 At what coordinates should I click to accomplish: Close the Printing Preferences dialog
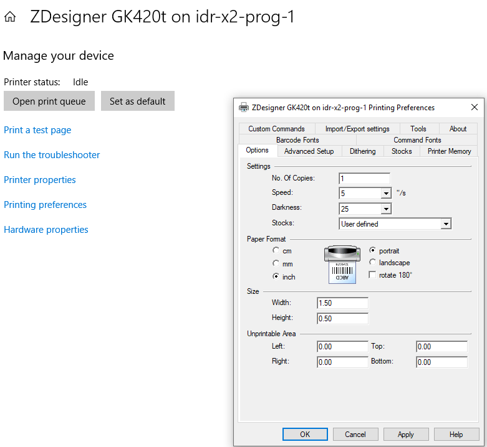pos(475,107)
